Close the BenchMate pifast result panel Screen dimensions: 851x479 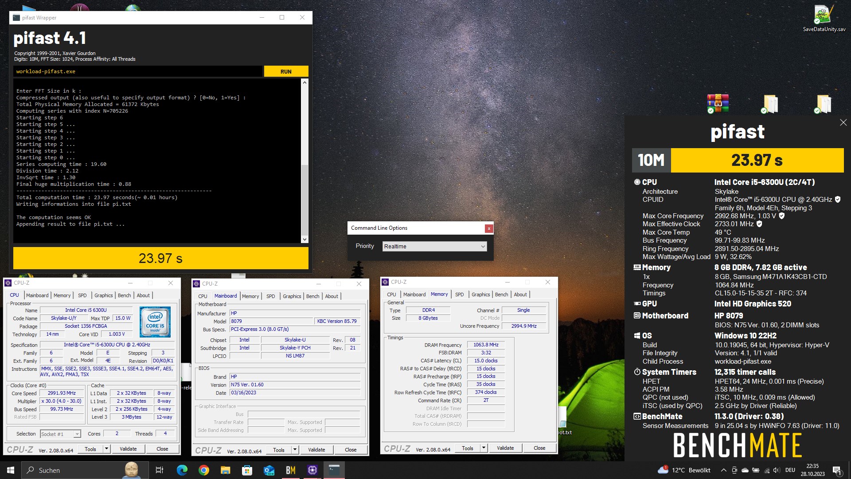pos(843,122)
